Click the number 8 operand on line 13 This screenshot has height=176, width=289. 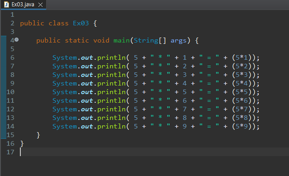coord(185,118)
